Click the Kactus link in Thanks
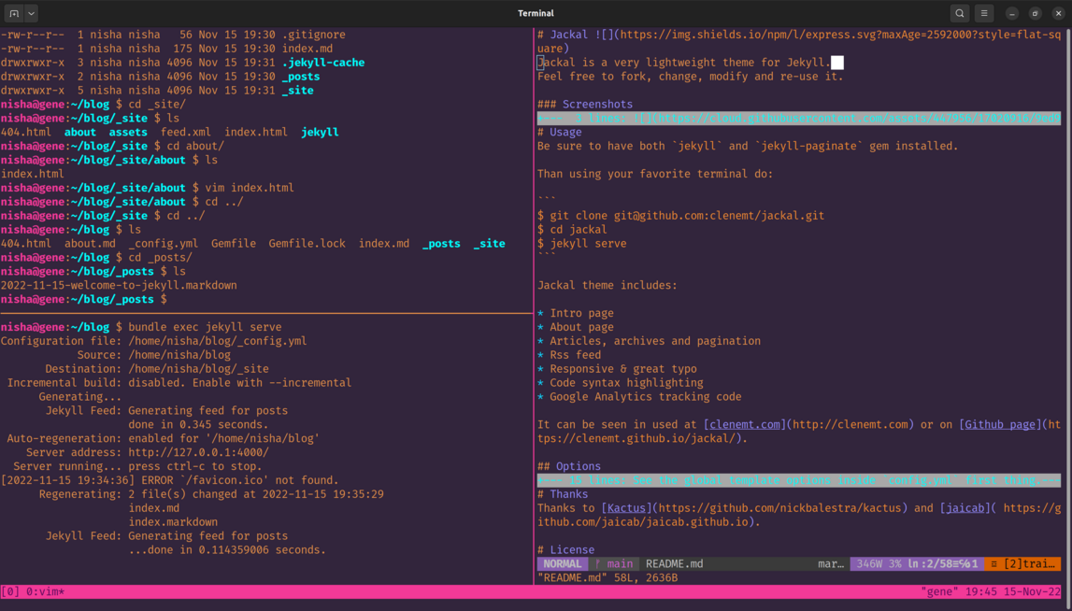This screenshot has height=611, width=1072. click(626, 508)
